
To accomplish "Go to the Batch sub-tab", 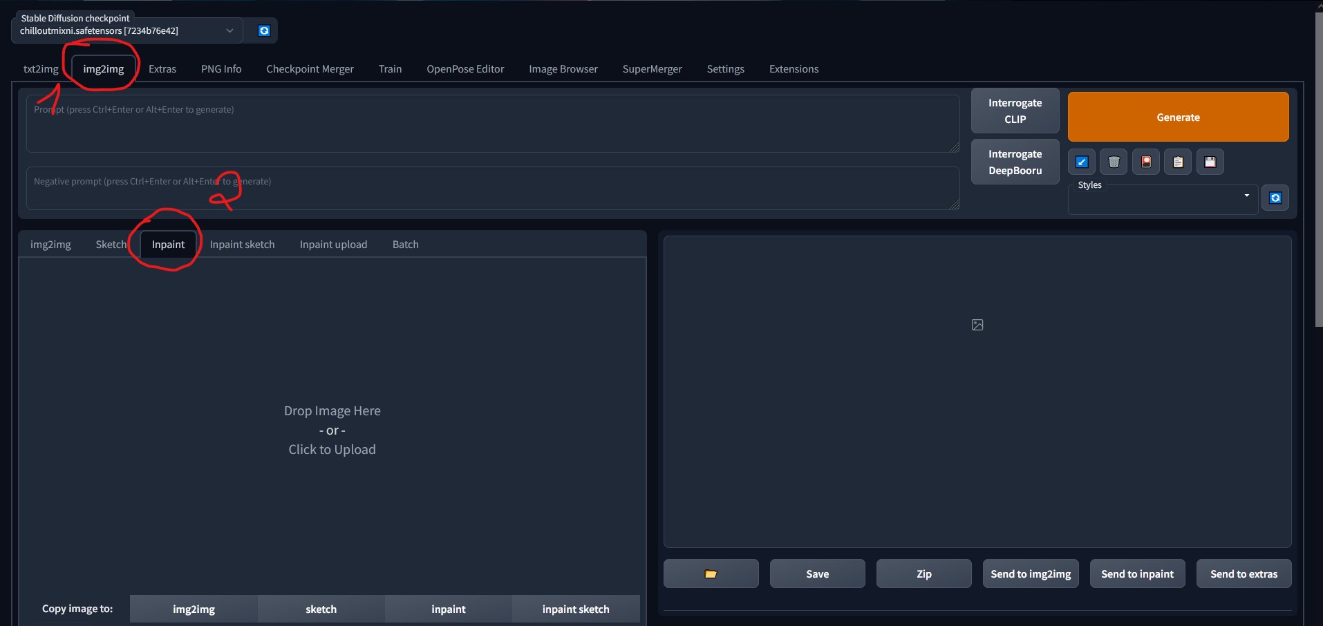I will (x=405, y=245).
